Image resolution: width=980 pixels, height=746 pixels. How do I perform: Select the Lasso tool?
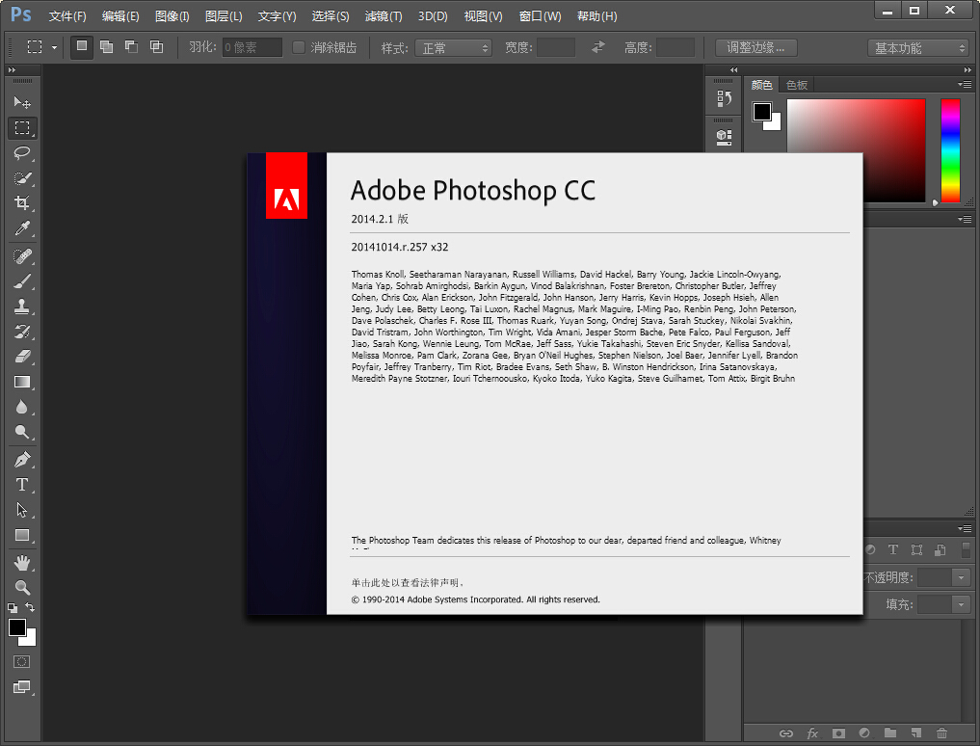point(21,153)
